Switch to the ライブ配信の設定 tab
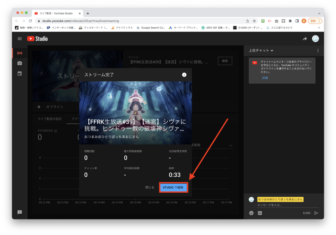This screenshot has height=235, width=336. tap(49, 119)
